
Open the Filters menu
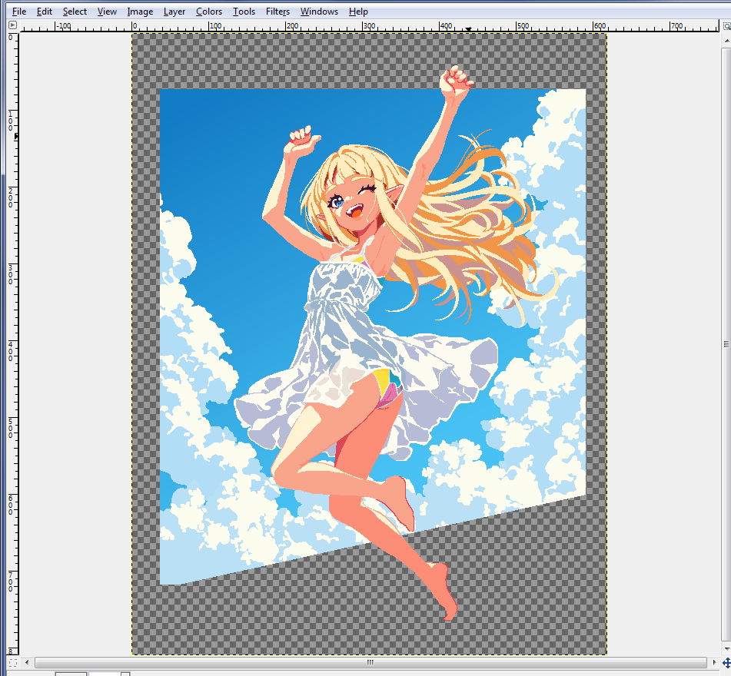[277, 12]
